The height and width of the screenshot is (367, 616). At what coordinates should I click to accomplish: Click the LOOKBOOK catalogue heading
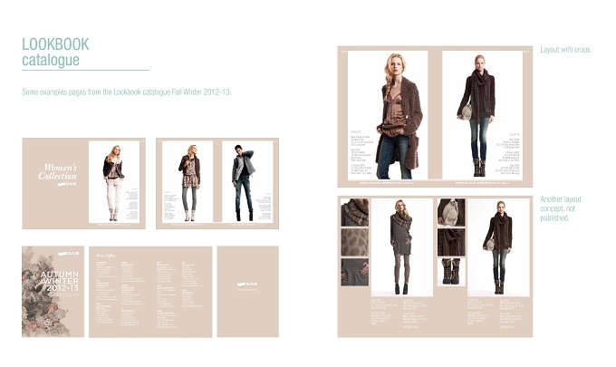pos(55,53)
